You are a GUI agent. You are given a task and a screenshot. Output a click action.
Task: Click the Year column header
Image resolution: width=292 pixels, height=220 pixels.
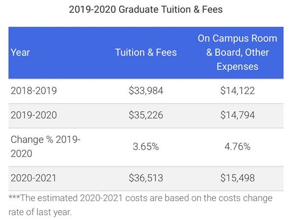(20, 52)
